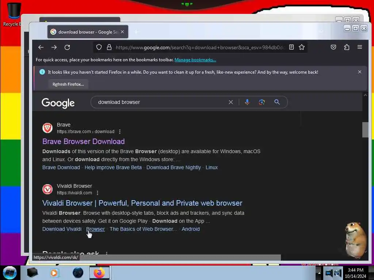Viewport: 374px width, 280px height.
Task: Open the black folder taskbar icon
Action: tap(32, 273)
